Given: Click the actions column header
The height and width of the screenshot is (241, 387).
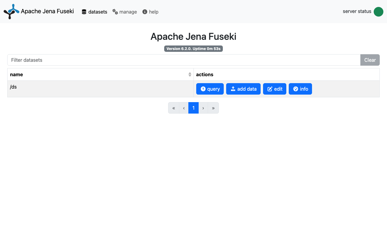Looking at the screenshot, I should 286,74.
